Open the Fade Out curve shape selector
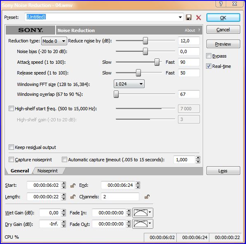This screenshot has height=244, width=246. pos(143,224)
